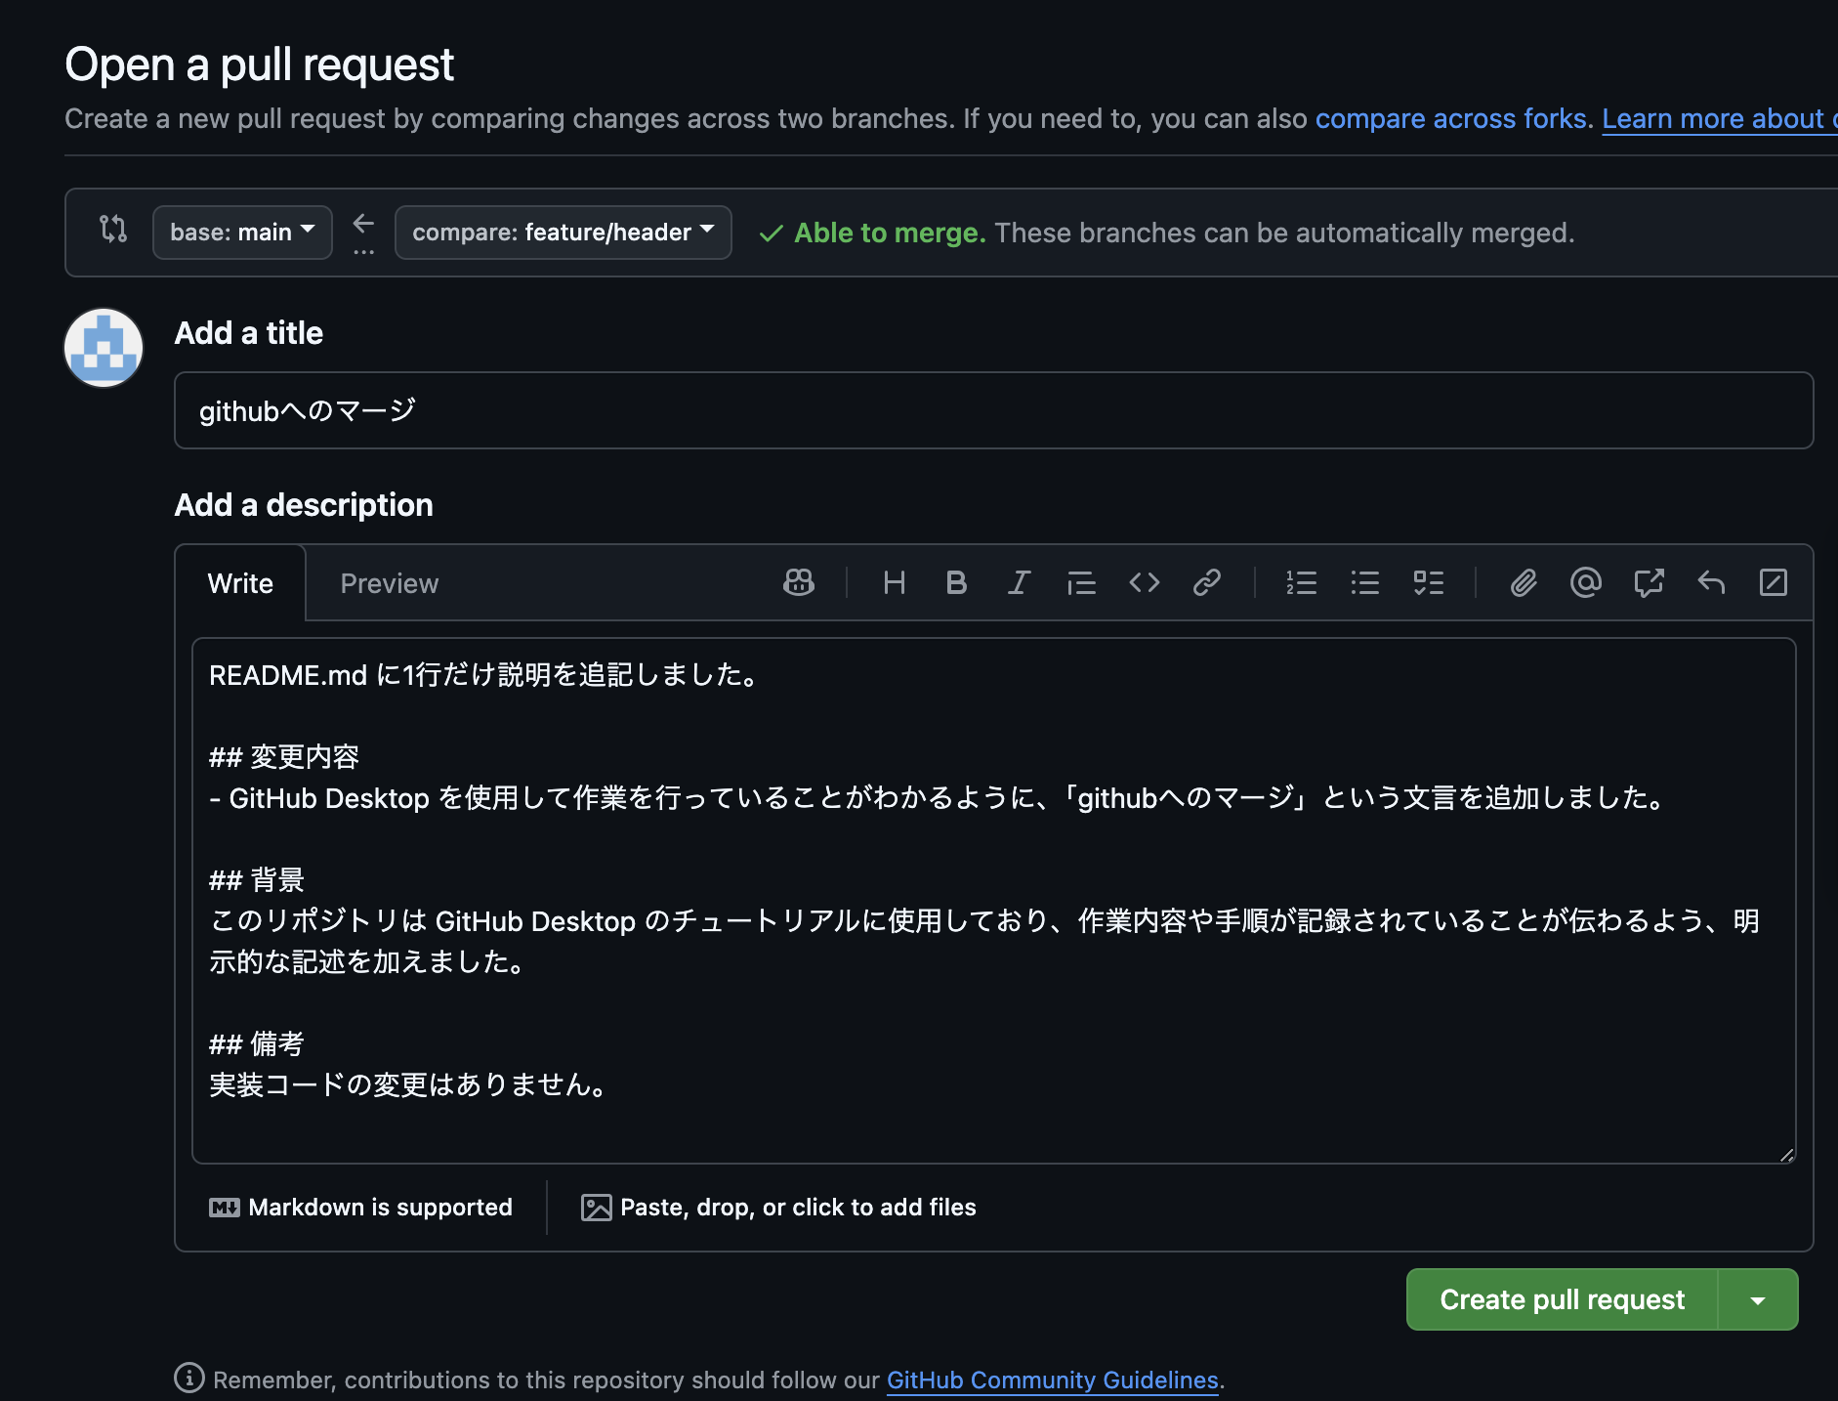Insert a numbered list

tap(1301, 583)
